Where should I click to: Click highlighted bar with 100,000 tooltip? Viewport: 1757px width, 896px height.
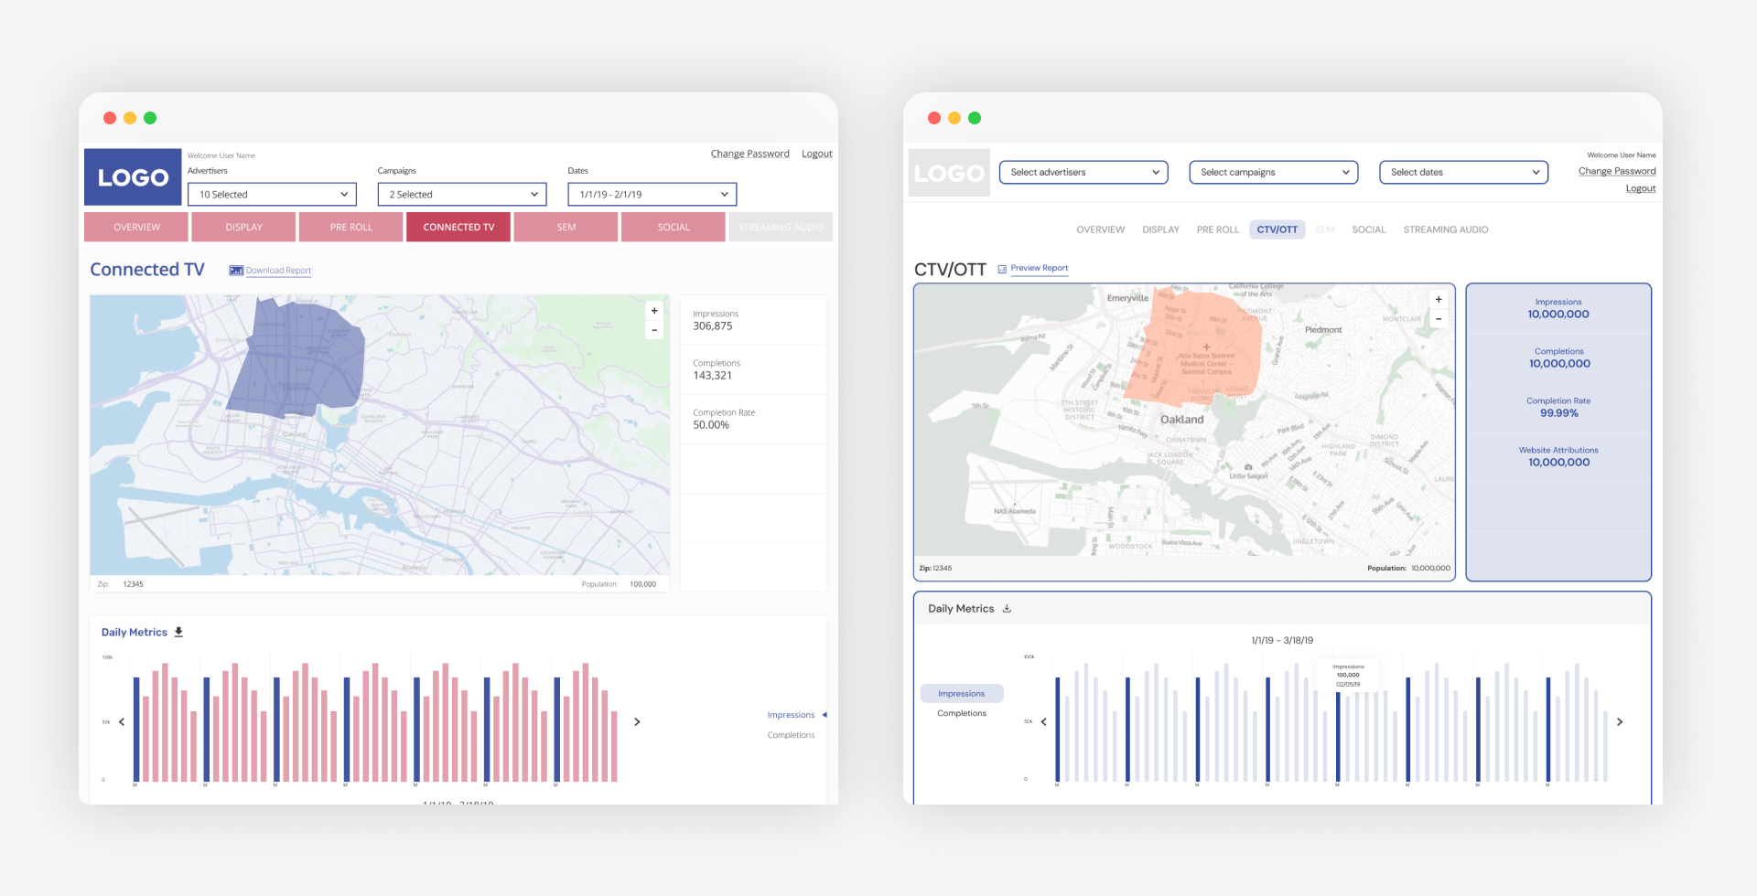(1338, 737)
